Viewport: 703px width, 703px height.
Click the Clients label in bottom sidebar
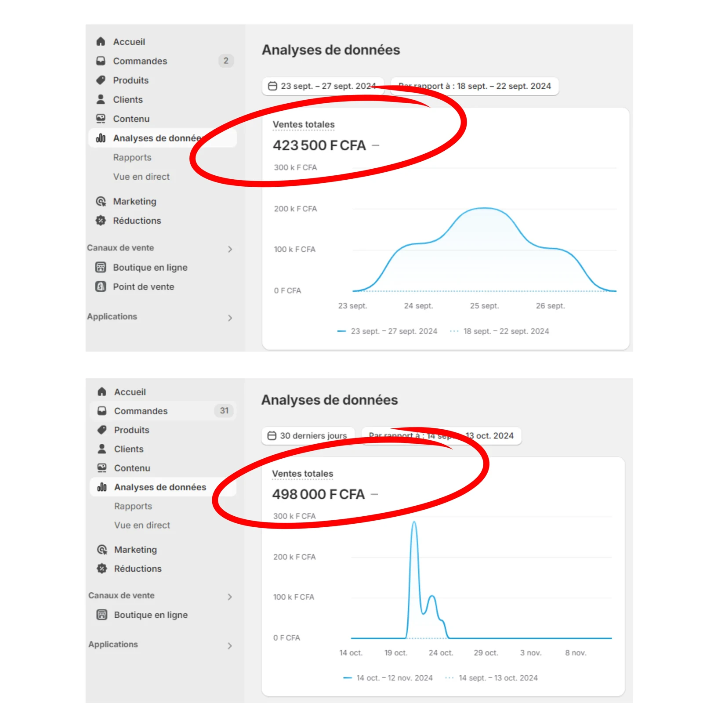(129, 449)
